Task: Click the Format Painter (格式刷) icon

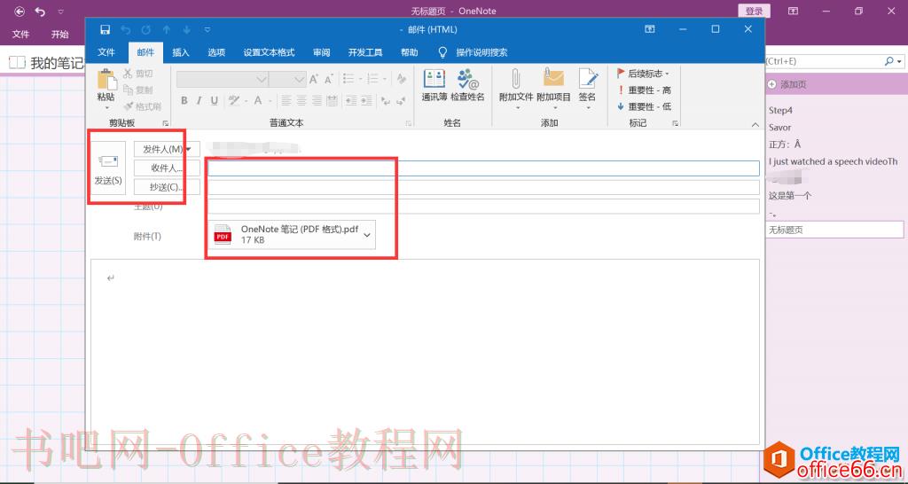Action: [x=128, y=106]
